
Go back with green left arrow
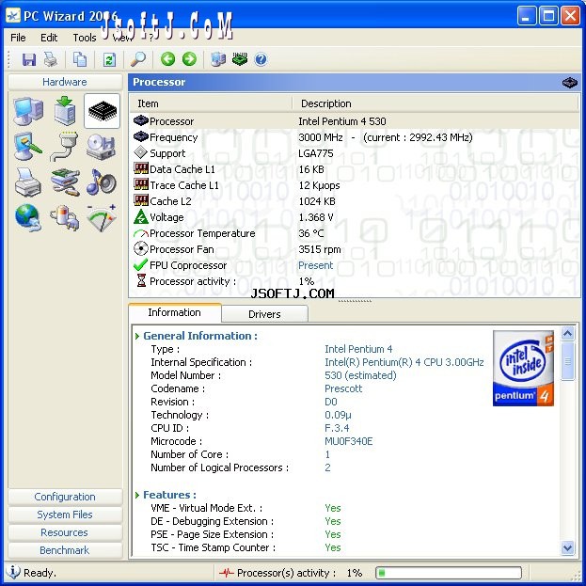167,59
